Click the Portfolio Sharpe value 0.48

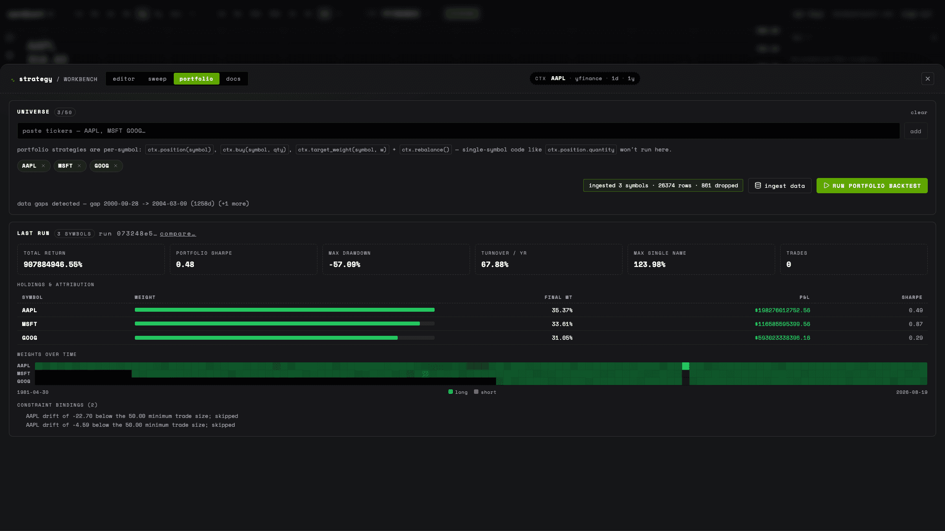[x=185, y=265]
